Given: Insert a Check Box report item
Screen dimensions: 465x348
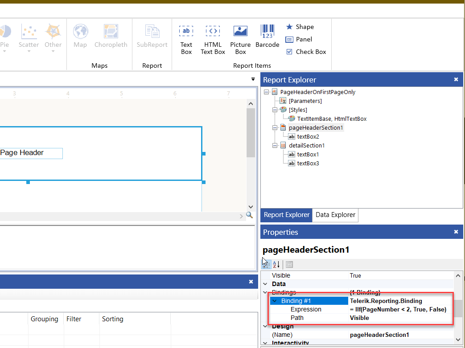Looking at the screenshot, I should pos(306,52).
